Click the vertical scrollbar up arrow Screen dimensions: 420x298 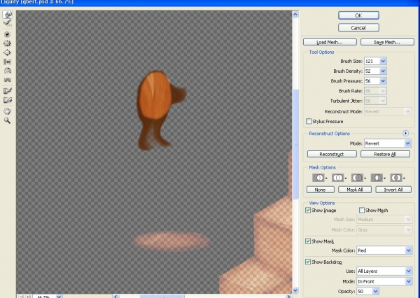coord(295,14)
